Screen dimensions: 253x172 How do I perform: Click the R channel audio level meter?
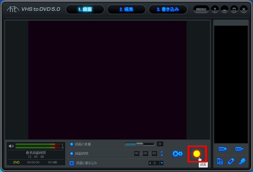[38, 147]
